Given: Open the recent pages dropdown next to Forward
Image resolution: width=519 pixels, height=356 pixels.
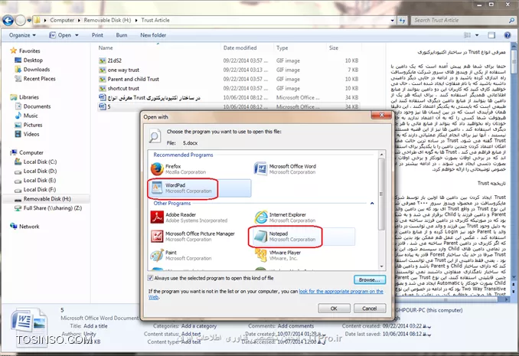Looking at the screenshot, I should [29, 21].
